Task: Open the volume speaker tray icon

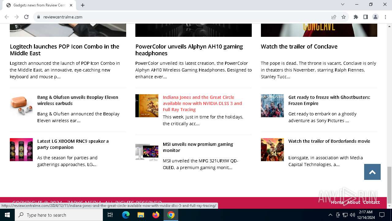Action: coord(352,215)
